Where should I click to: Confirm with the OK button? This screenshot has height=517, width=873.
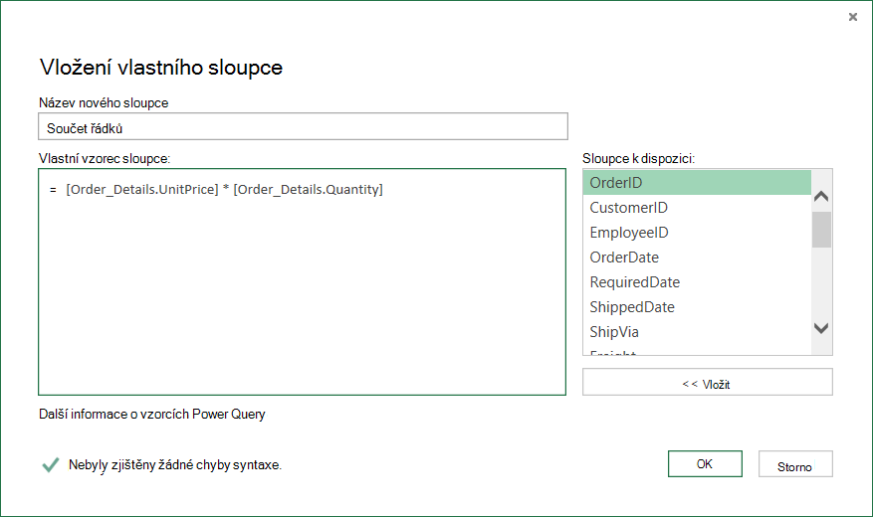[x=705, y=463]
